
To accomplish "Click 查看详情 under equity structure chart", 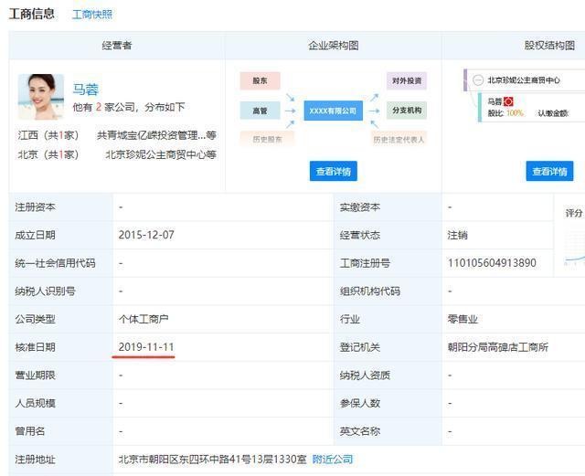I will [549, 171].
